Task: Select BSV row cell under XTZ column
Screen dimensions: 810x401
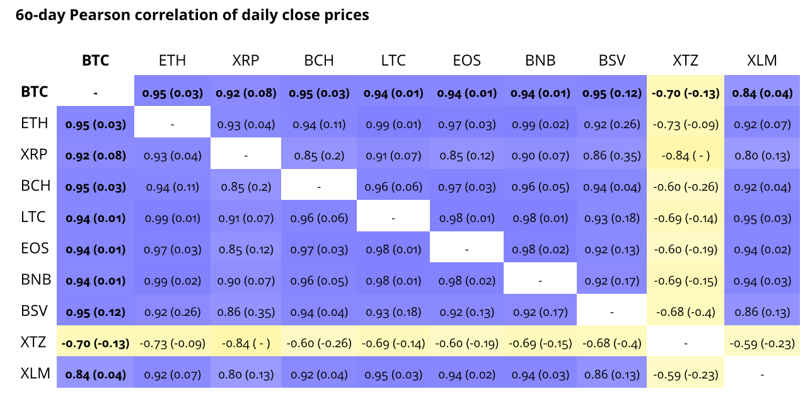Action: click(685, 312)
